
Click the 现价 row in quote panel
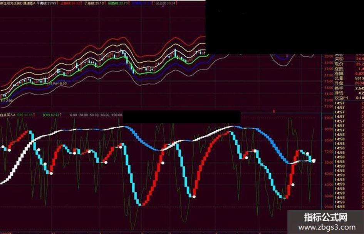point(349,64)
